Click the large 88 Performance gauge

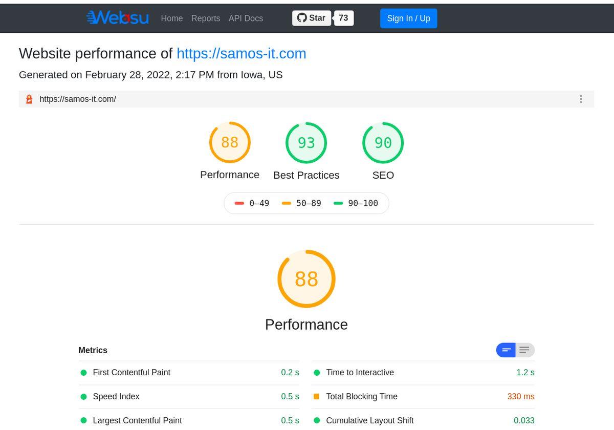(306, 279)
